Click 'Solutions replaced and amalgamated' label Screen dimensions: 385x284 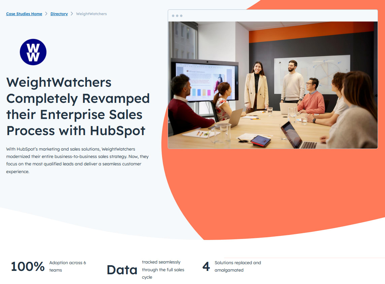(238, 267)
